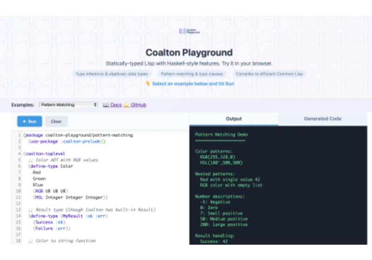Click the 'Green' constructor line in editor
372x260 pixels.
coord(39,179)
